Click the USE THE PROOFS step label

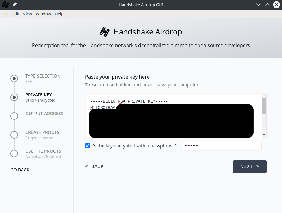[43, 151]
